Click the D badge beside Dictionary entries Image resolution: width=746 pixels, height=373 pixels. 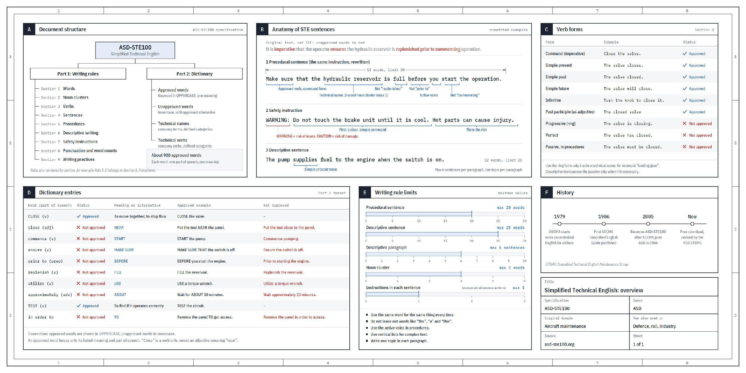tap(29, 193)
